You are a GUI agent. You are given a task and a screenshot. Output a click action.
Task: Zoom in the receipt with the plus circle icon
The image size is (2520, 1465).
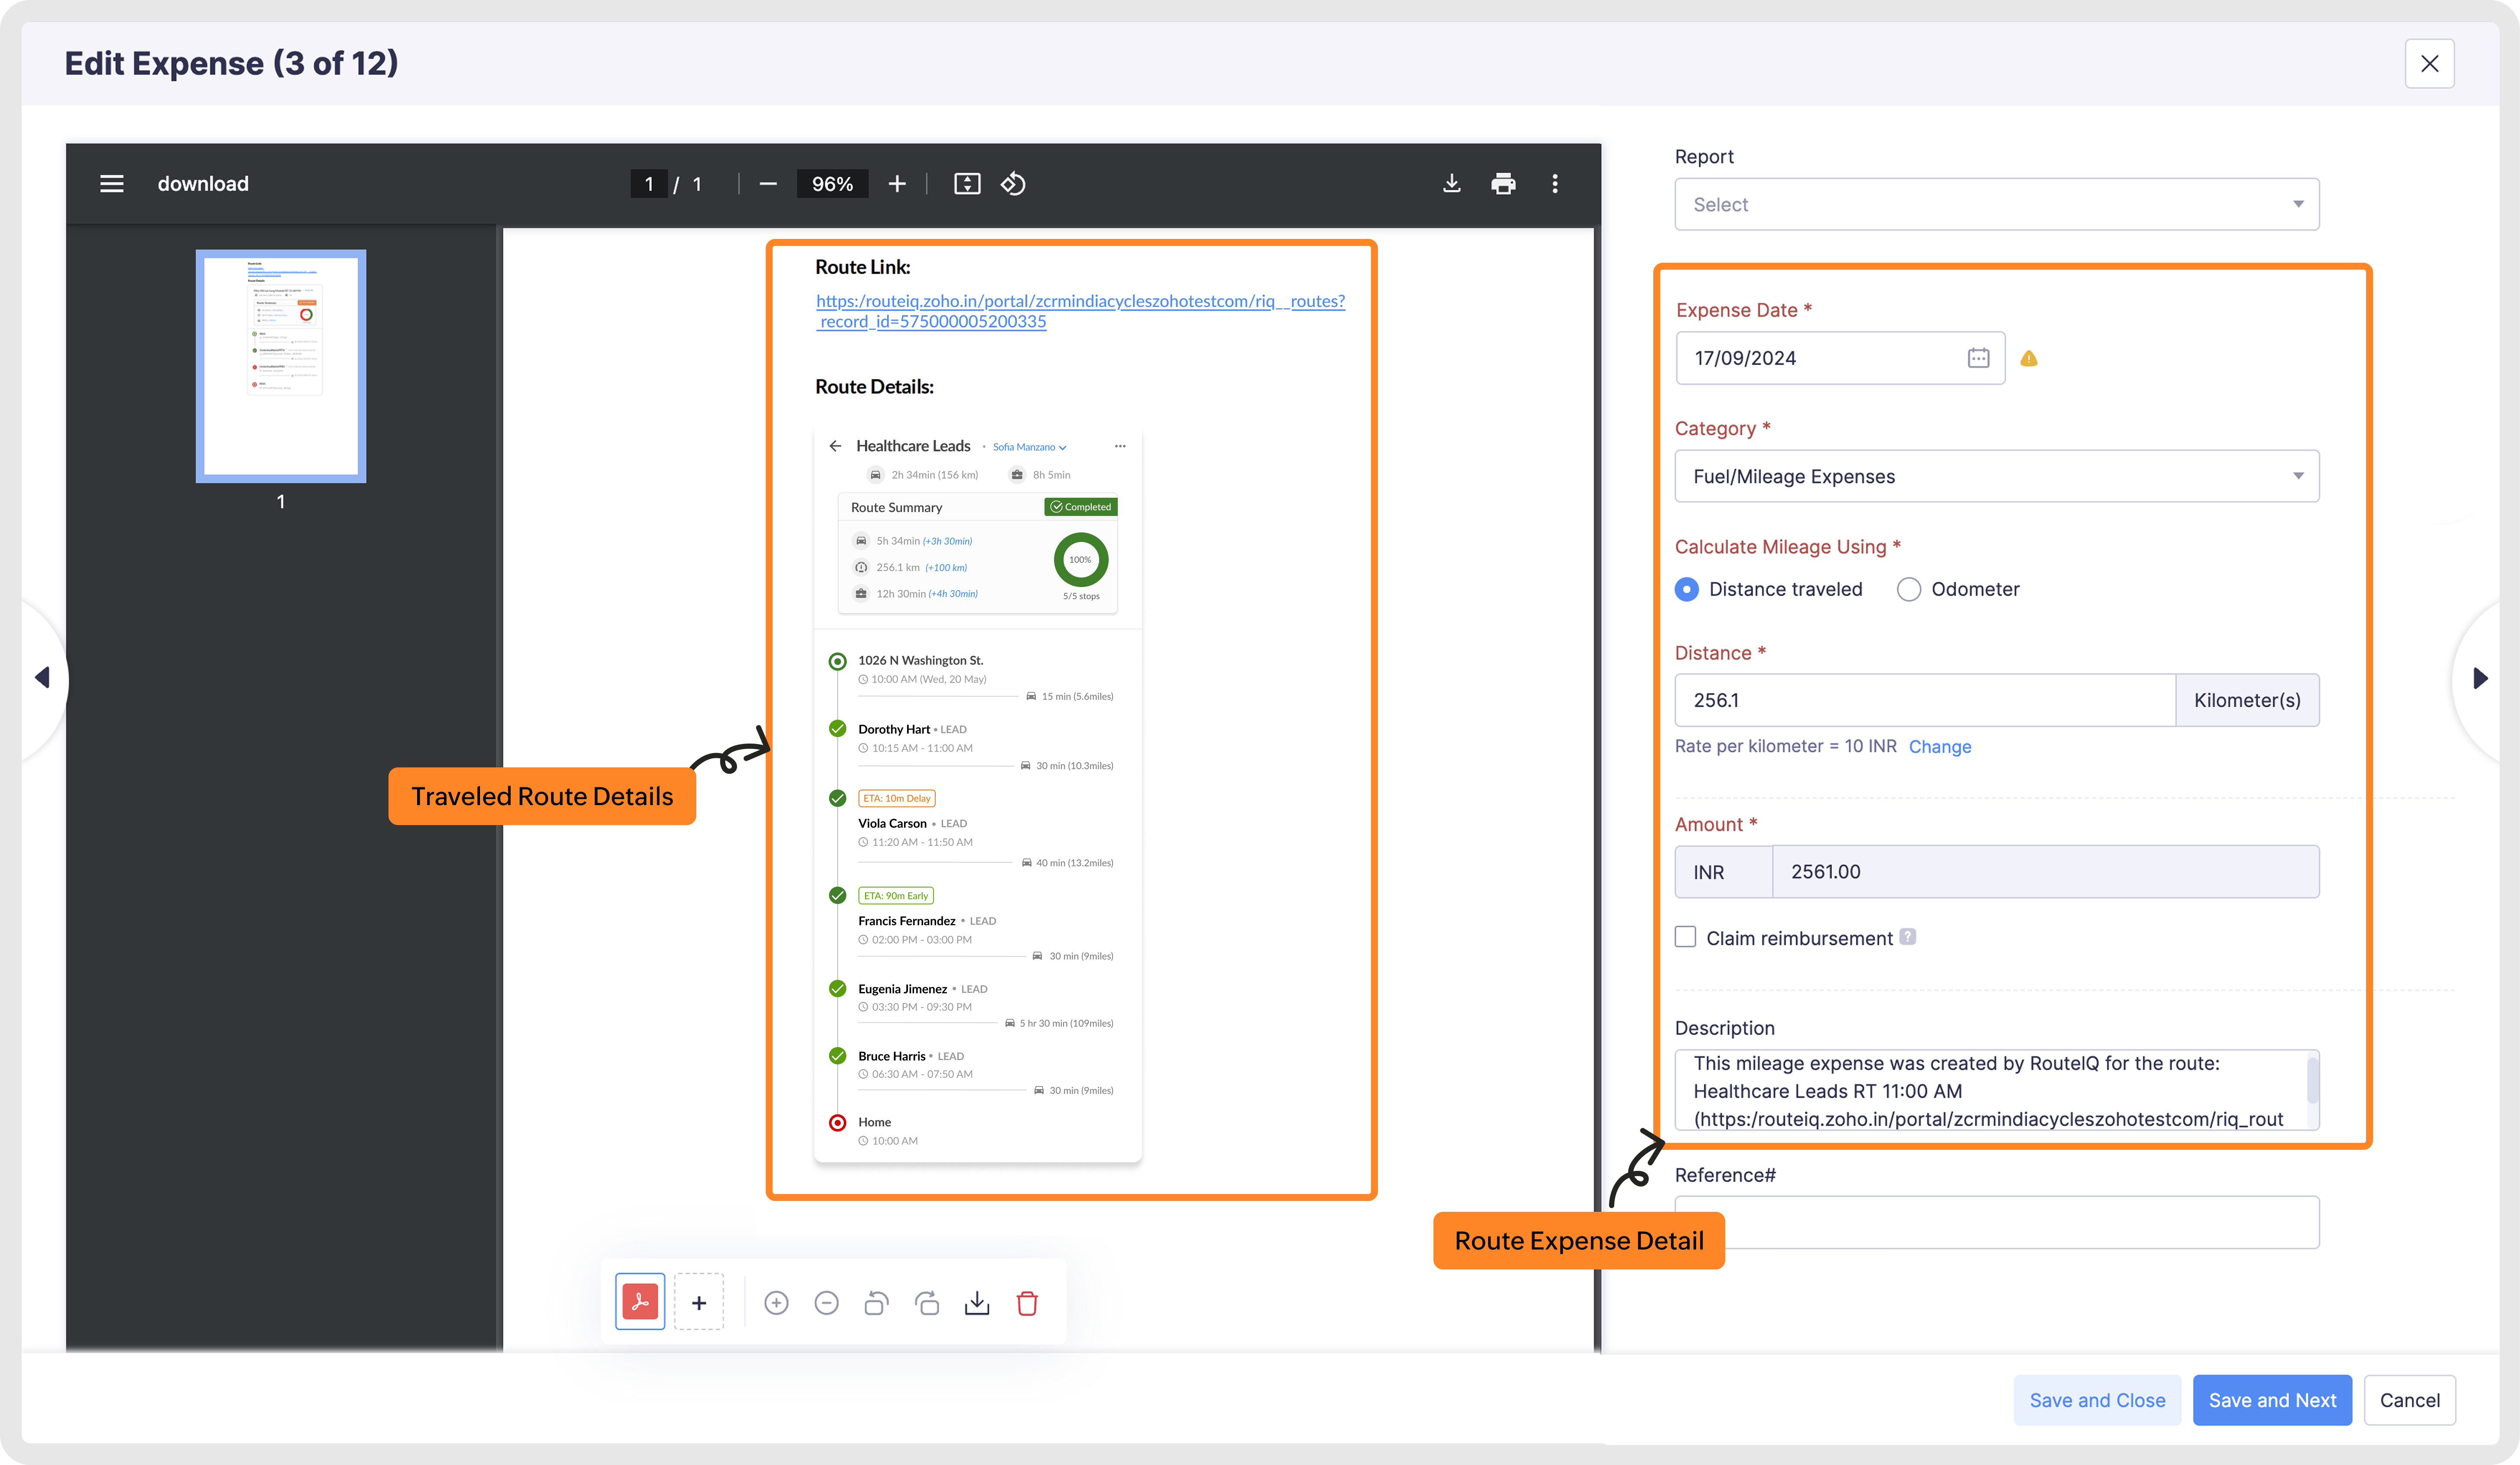click(776, 1302)
